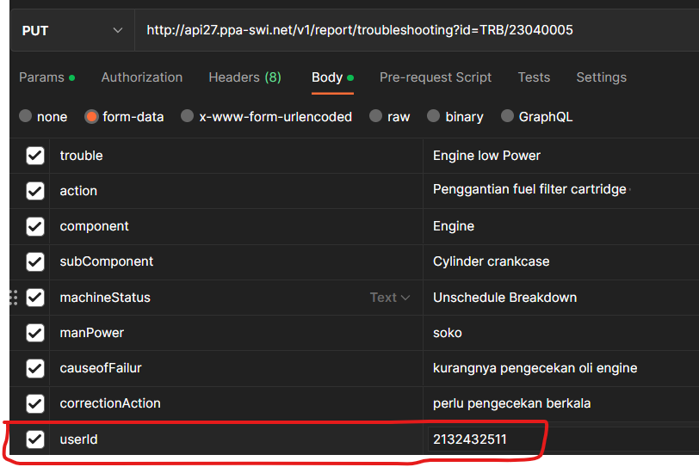Click the request URL field
The image size is (699, 467).
pos(413,30)
